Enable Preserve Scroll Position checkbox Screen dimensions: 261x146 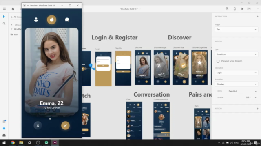[x=218, y=61]
